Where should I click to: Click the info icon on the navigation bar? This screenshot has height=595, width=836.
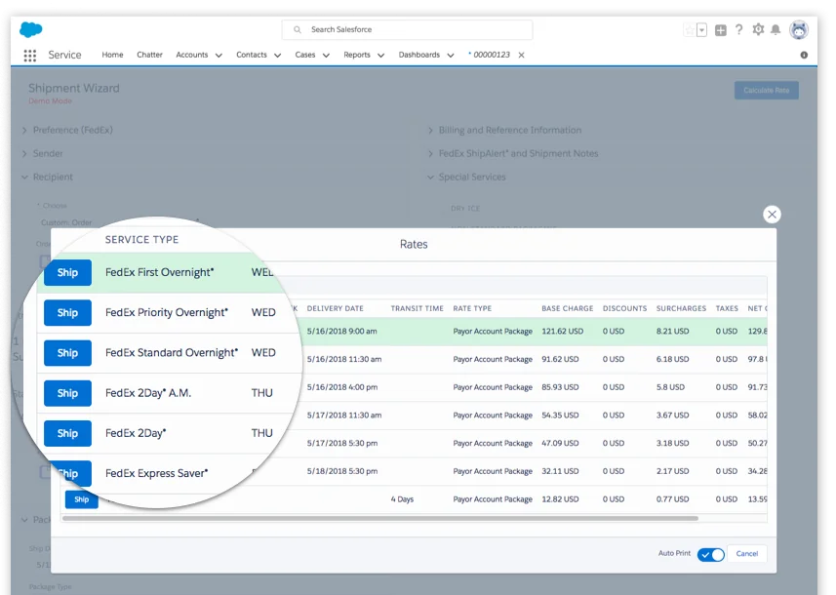pyautogui.click(x=804, y=55)
